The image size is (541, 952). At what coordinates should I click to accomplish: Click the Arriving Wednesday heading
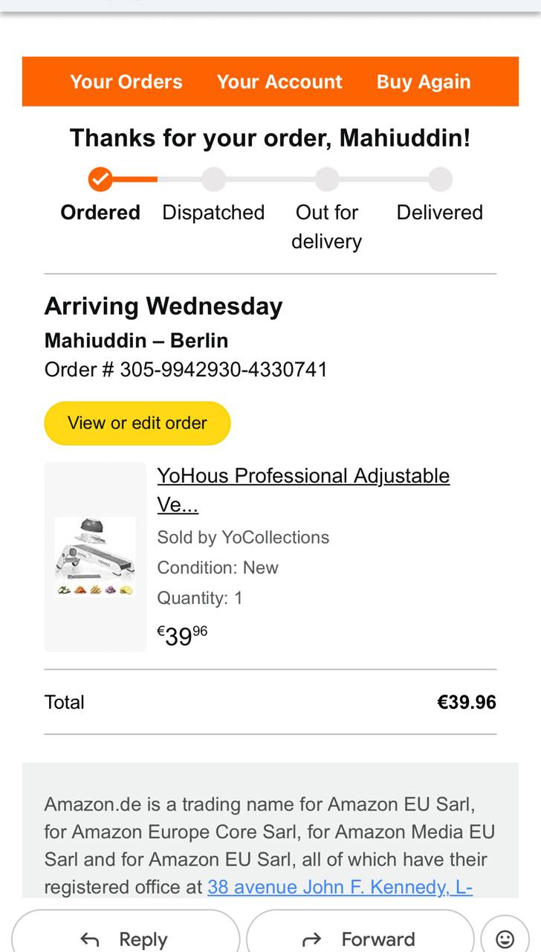163,306
